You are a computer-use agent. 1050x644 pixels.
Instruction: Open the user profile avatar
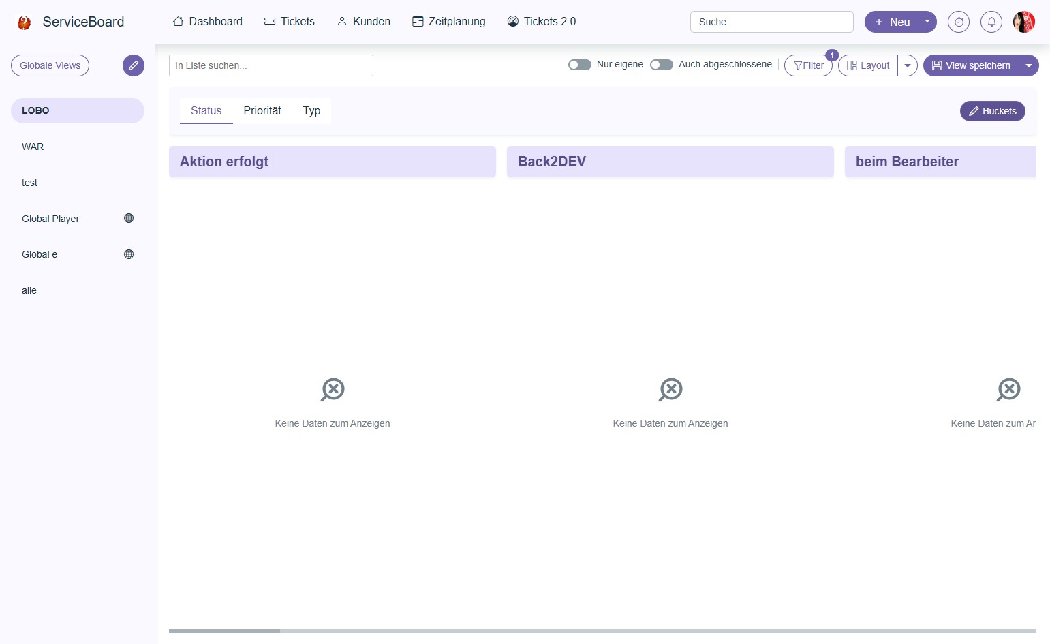click(x=1023, y=22)
